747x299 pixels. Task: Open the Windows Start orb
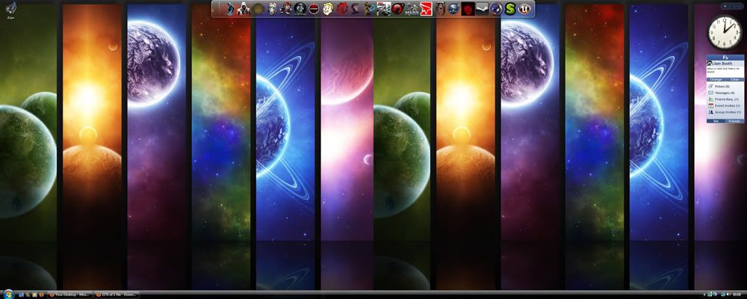tap(6, 294)
